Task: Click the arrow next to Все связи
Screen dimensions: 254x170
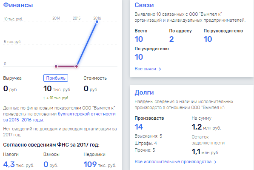Action: click(x=160, y=69)
